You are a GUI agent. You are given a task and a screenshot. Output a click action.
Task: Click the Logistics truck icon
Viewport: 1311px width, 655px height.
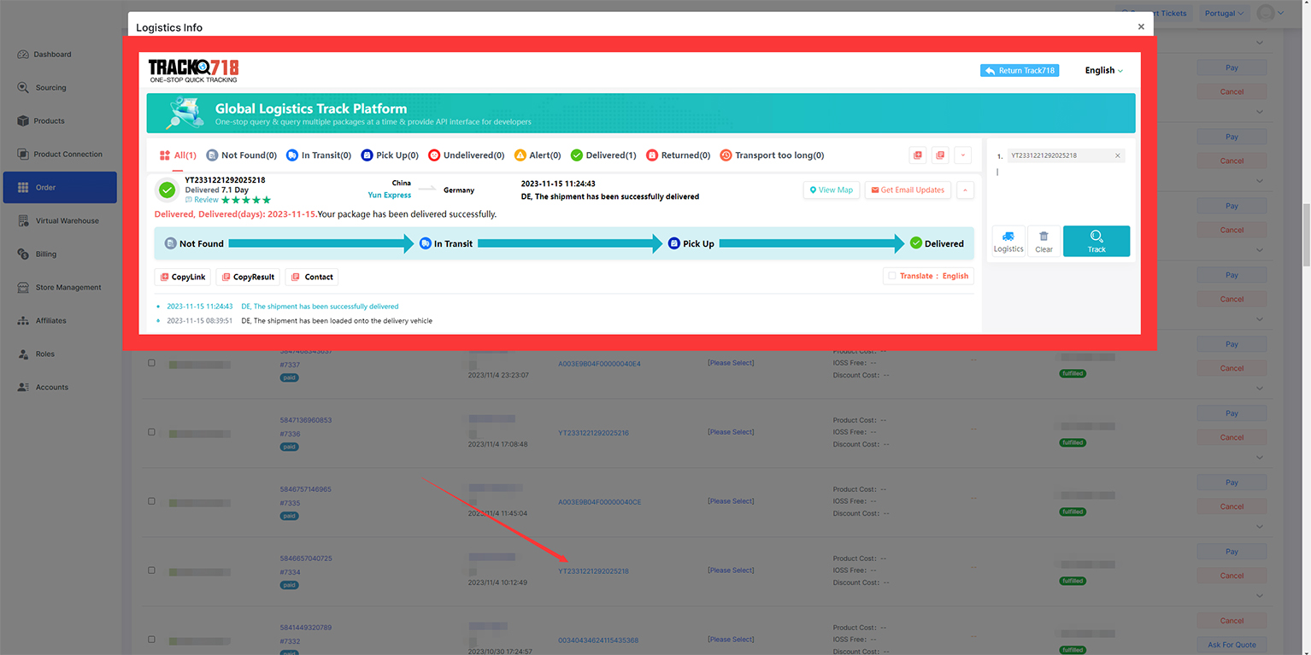[x=1008, y=241]
